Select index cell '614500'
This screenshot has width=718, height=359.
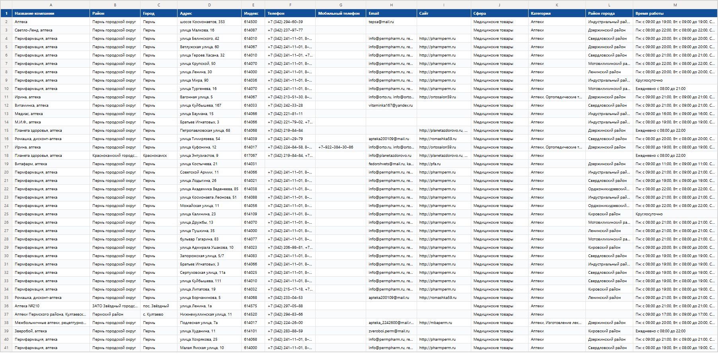coord(253,22)
